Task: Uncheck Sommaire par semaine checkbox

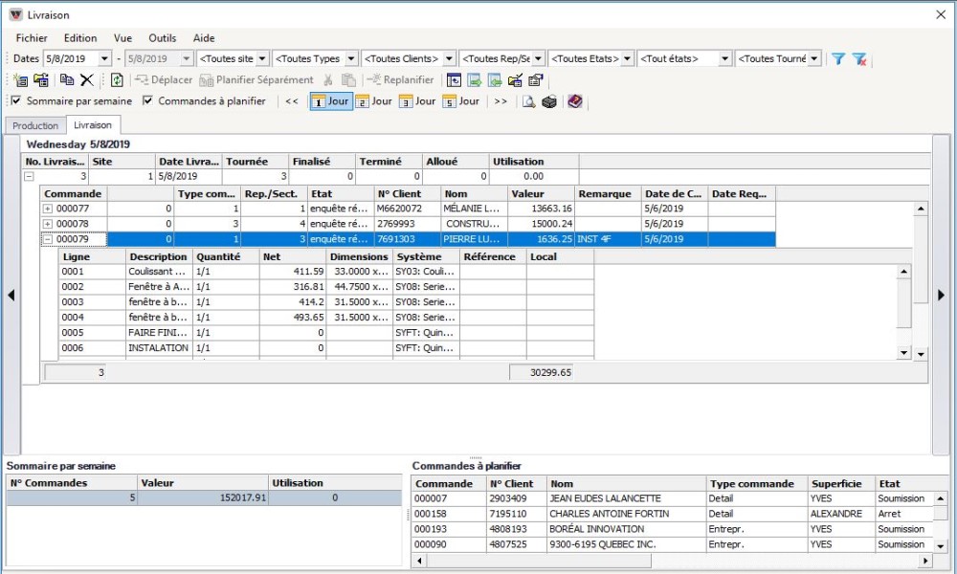Action: (16, 101)
